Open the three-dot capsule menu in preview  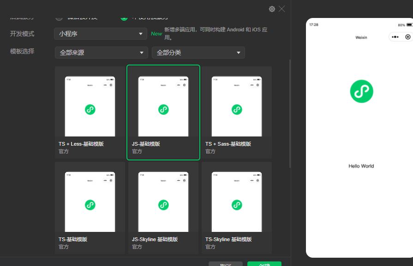pyautogui.click(x=395, y=37)
